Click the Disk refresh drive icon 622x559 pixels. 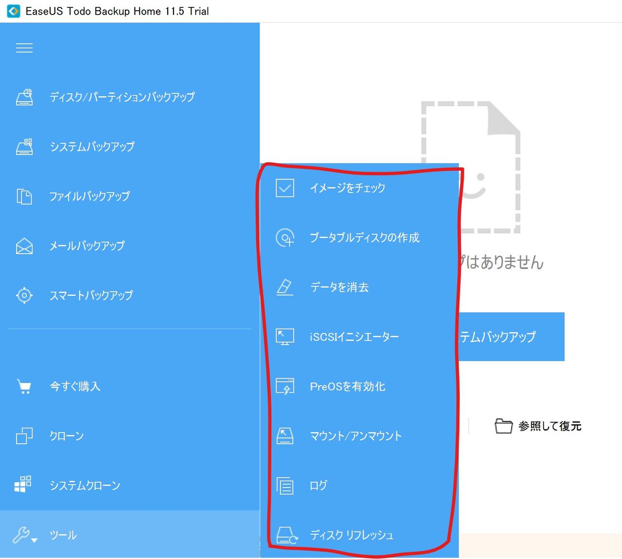click(x=287, y=535)
